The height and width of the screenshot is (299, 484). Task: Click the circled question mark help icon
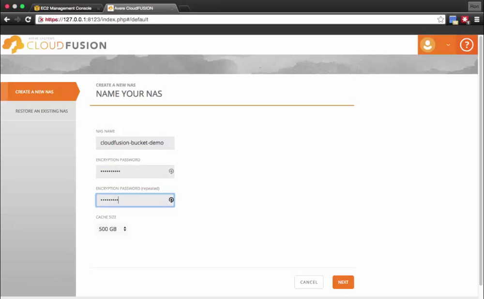(466, 44)
